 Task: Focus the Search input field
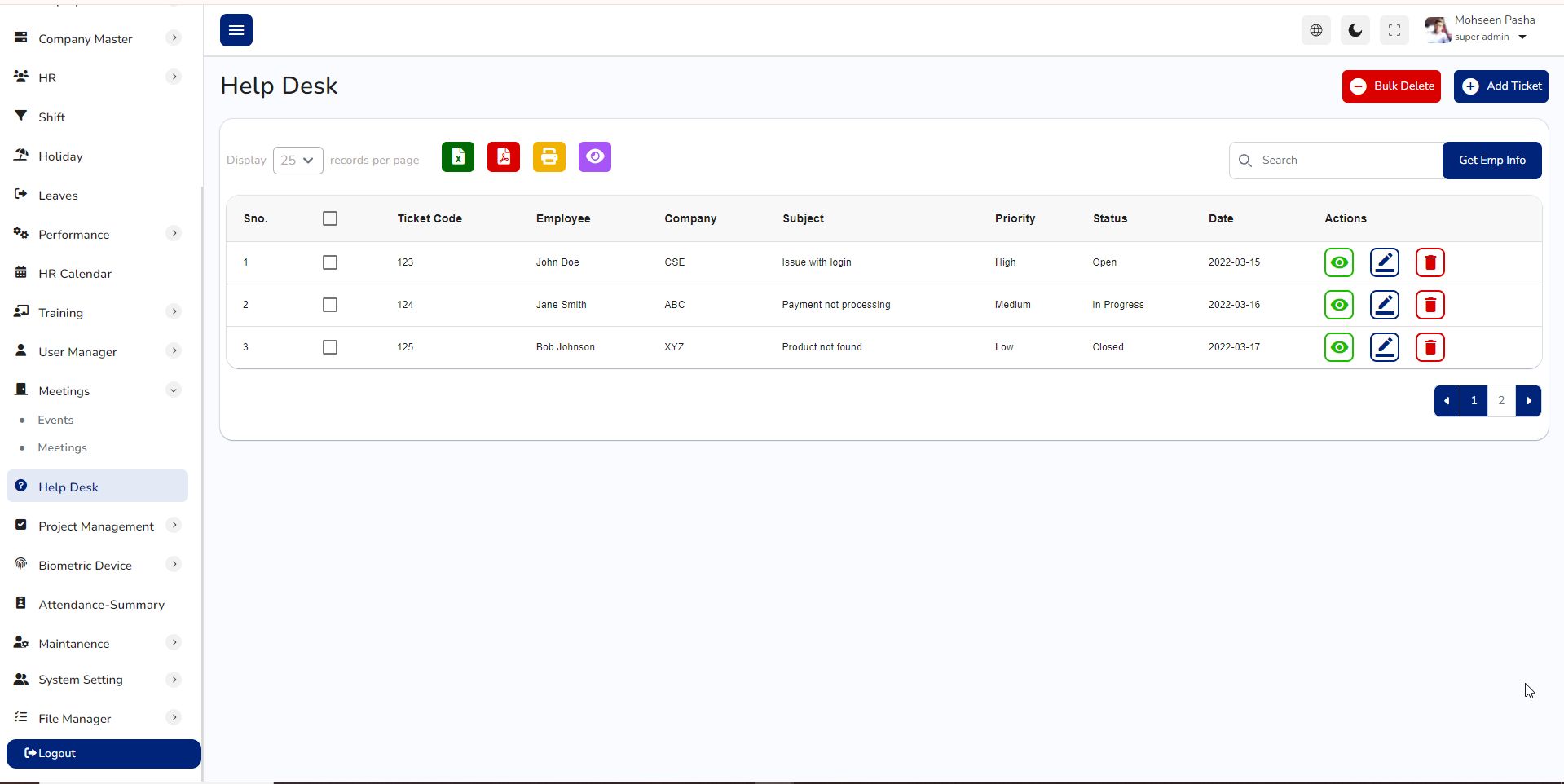pos(1336,161)
